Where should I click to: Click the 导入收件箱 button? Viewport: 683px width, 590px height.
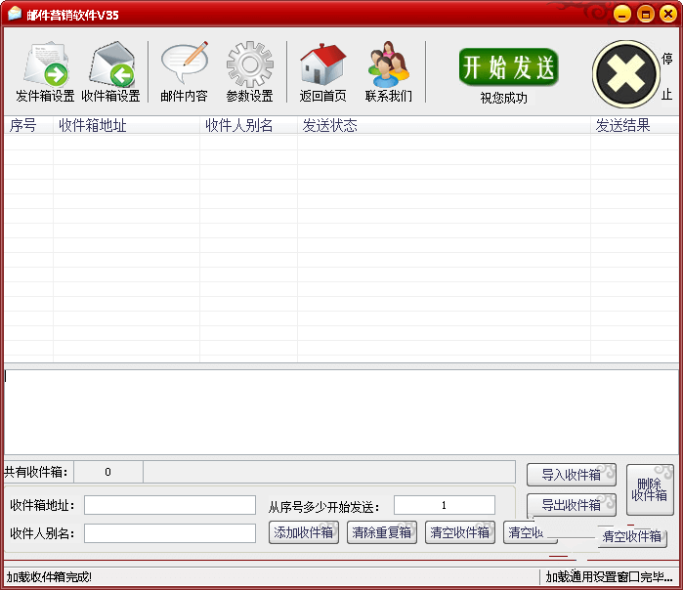572,475
